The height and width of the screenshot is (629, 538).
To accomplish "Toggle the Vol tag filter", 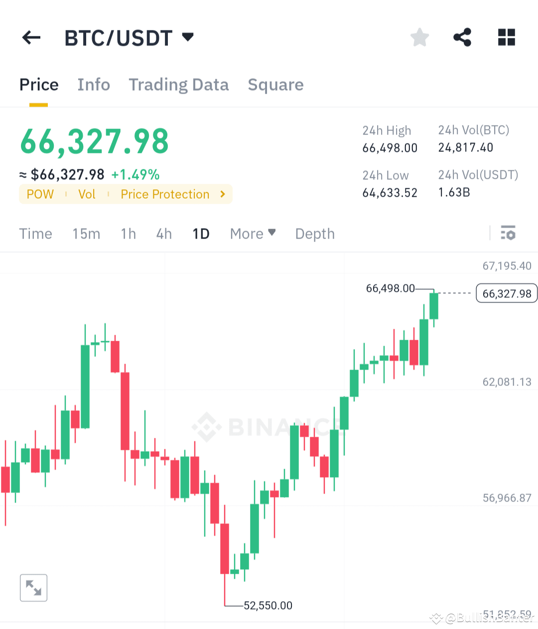I will click(87, 194).
